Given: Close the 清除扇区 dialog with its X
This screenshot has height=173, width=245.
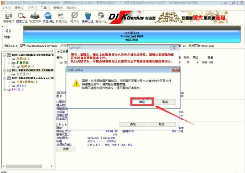Looking at the screenshot, I should point(174,48).
